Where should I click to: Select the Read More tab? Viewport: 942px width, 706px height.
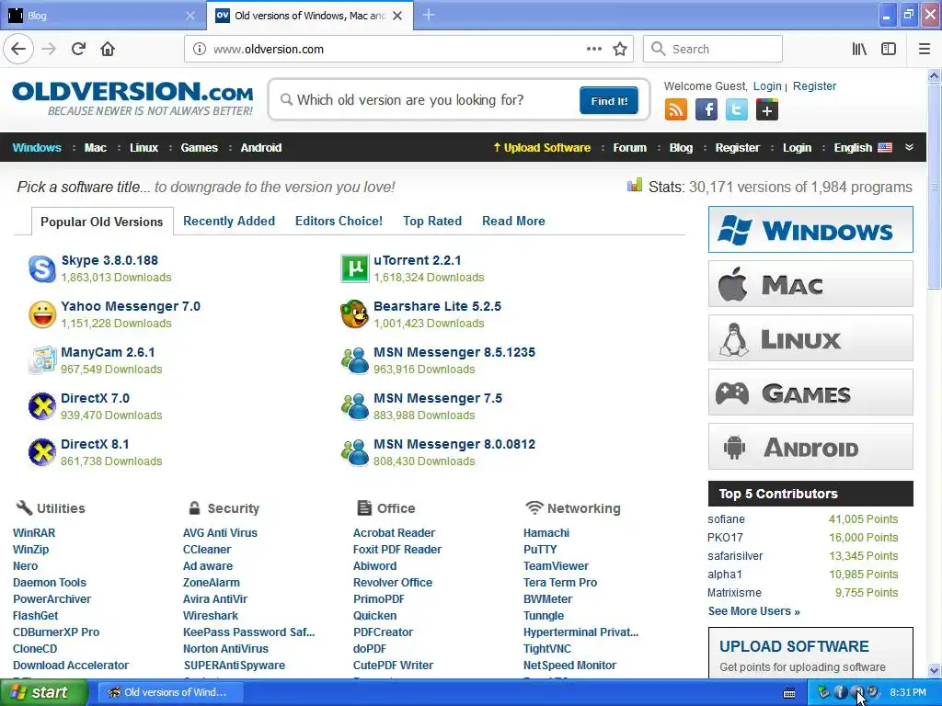(x=513, y=221)
